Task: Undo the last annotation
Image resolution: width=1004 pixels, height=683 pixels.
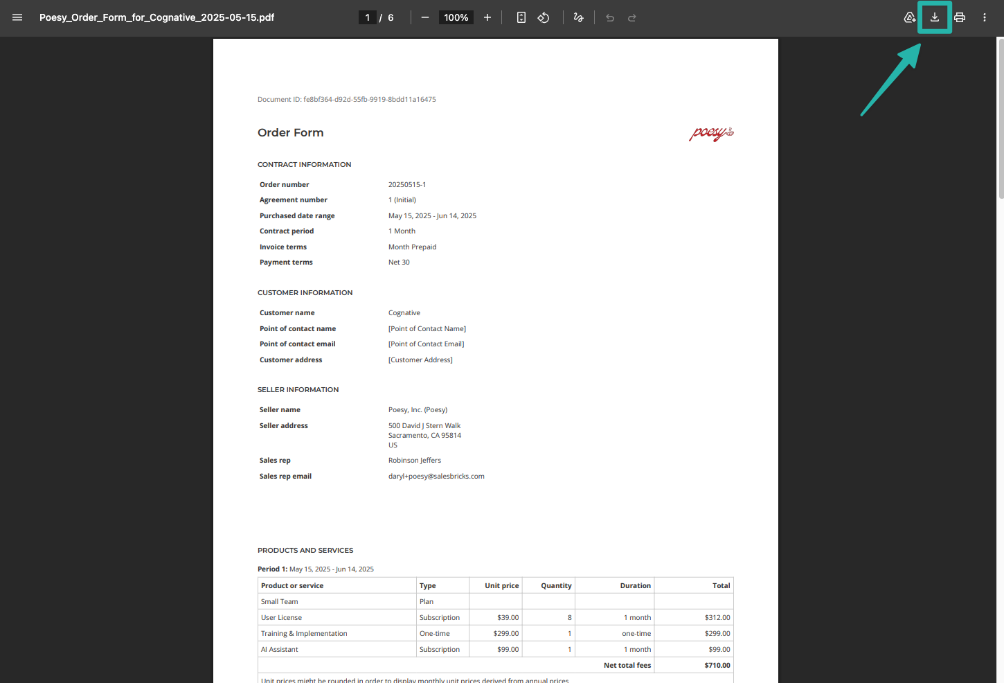Action: pyautogui.click(x=610, y=17)
